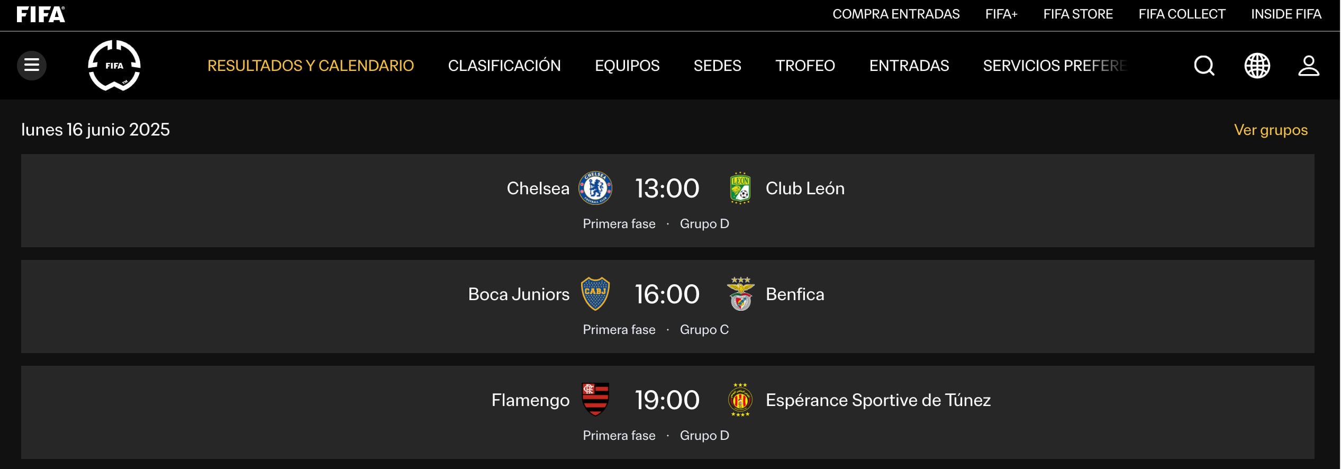Click the Chelsea club crest
This screenshot has height=469, width=1341.
tap(595, 188)
